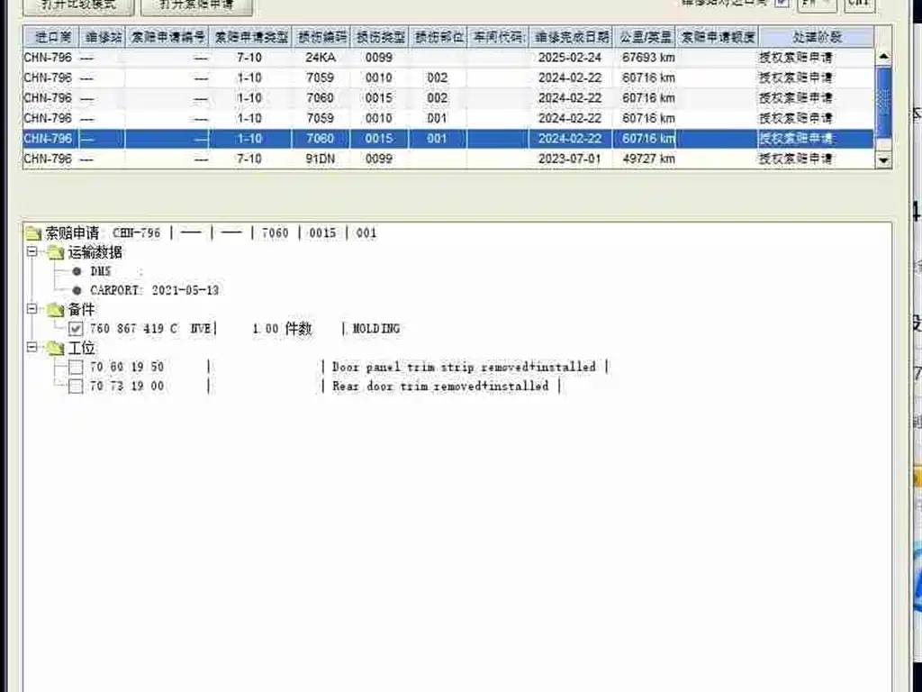Sort by 公里/英里 column header
Image resolution: width=922 pixels, height=692 pixels.
click(x=645, y=37)
